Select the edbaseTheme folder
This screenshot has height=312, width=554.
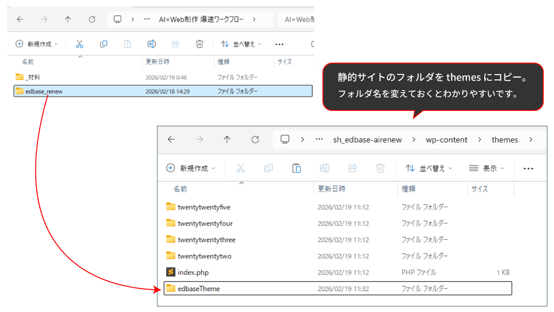click(x=338, y=288)
